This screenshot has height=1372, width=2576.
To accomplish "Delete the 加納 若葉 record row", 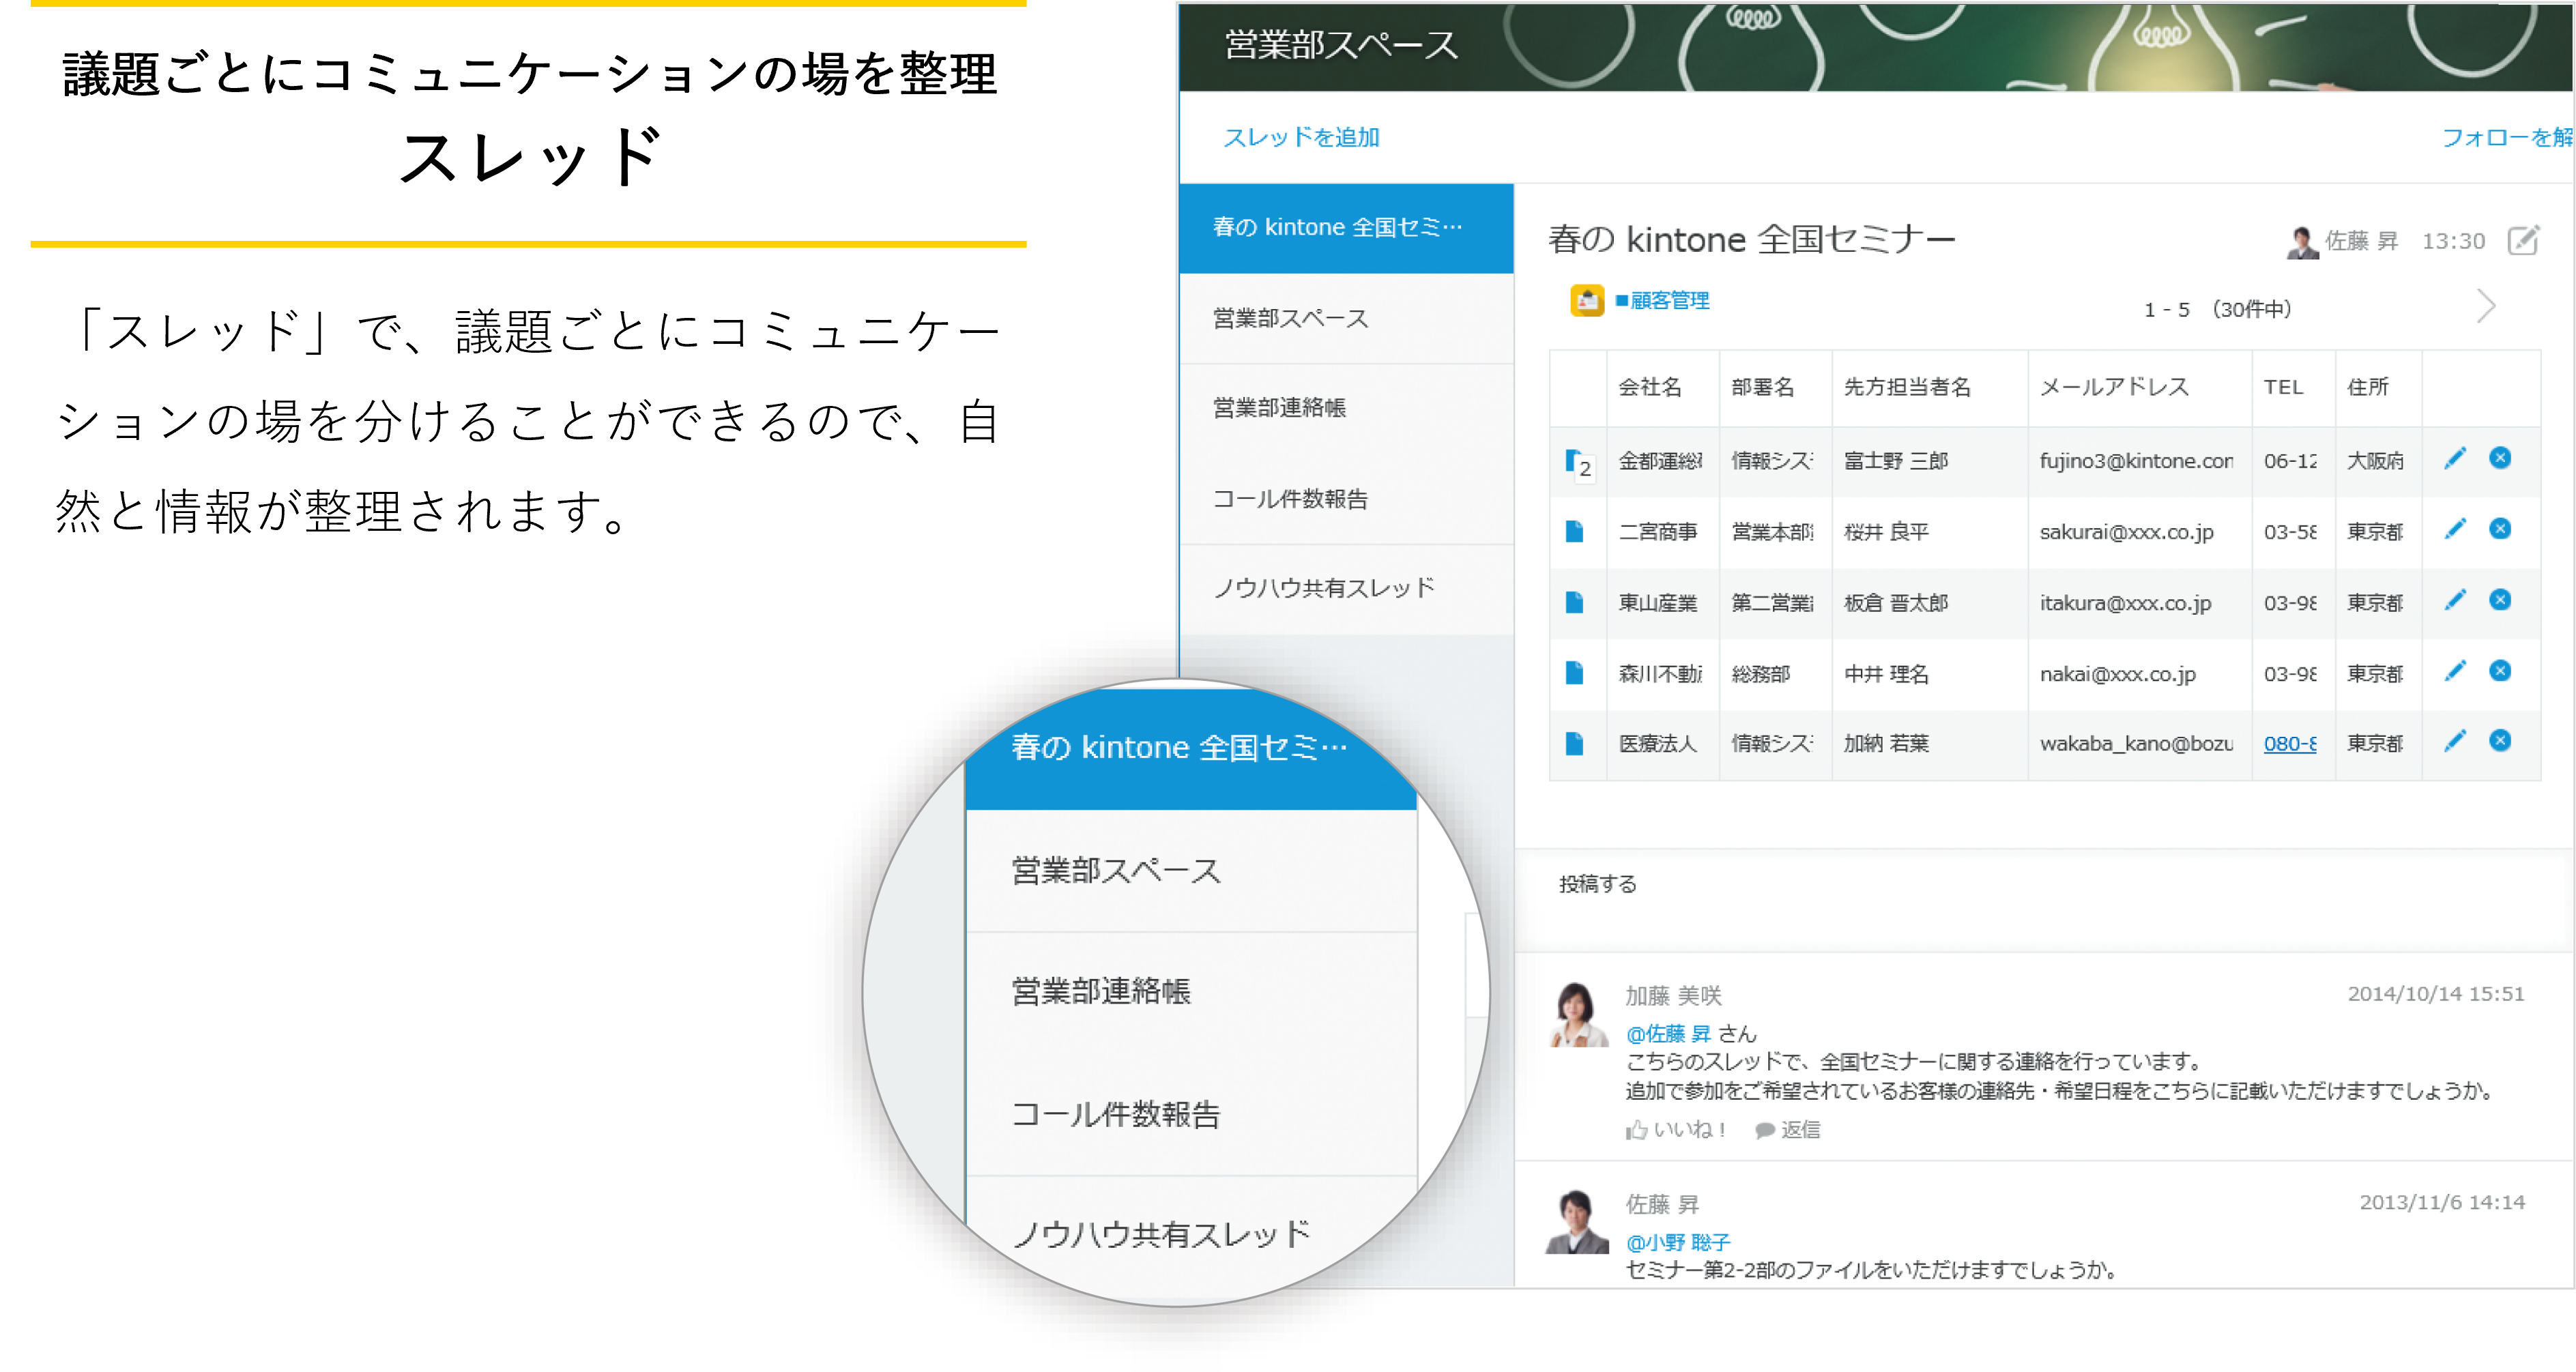I will click(x=2500, y=742).
